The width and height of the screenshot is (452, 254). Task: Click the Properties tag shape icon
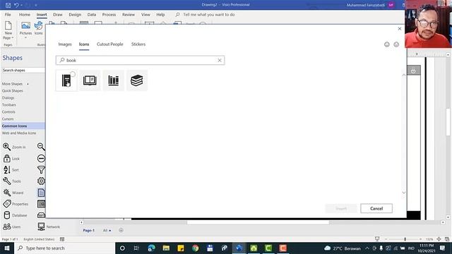(6, 204)
